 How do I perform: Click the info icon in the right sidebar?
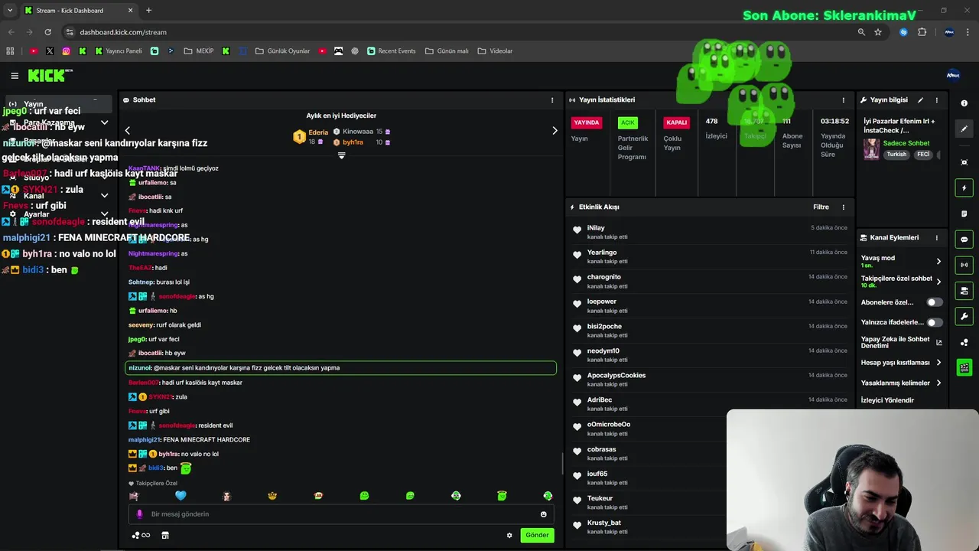[964, 103]
